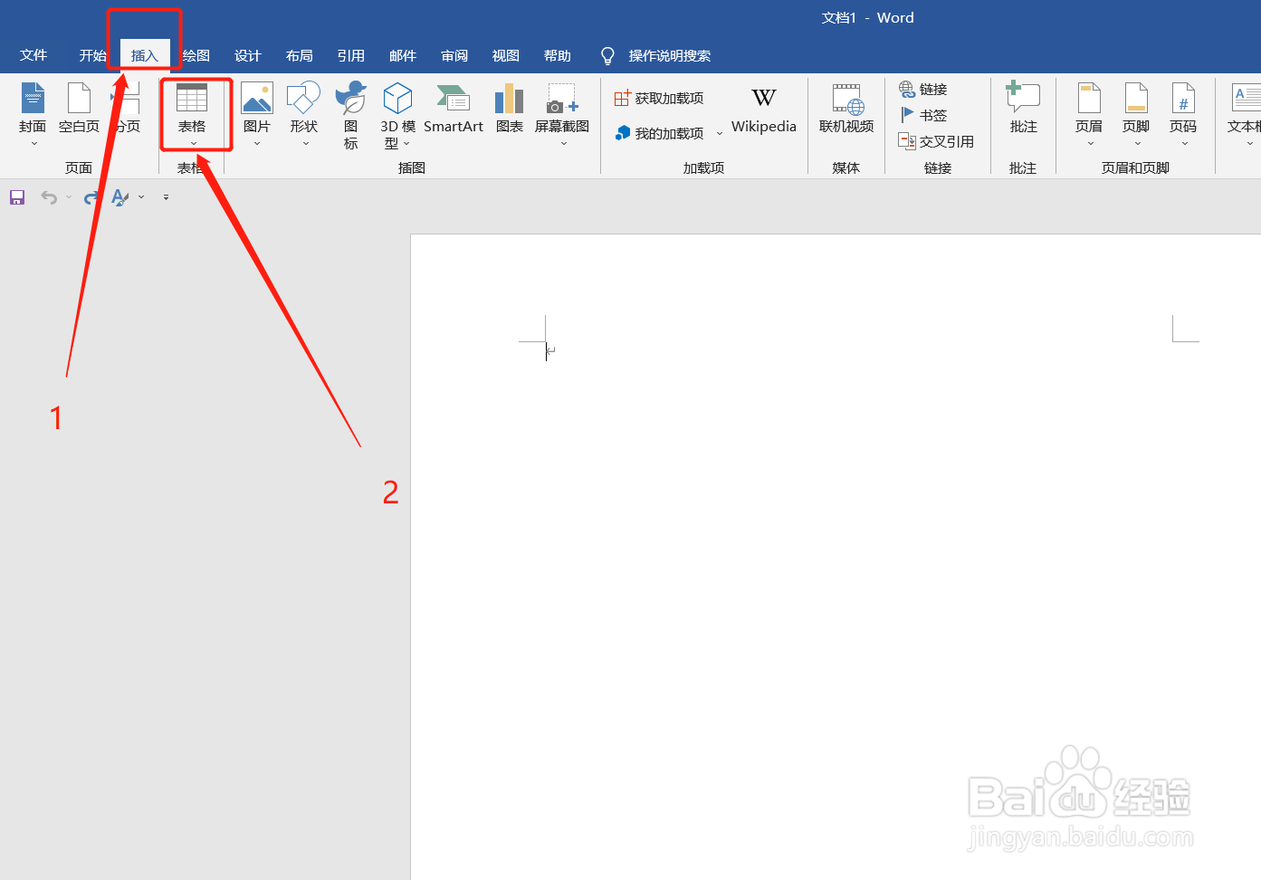This screenshot has height=880, width=1261.
Task: Expand the Screenshot (屏幕截图) dropdown arrow
Action: (564, 143)
